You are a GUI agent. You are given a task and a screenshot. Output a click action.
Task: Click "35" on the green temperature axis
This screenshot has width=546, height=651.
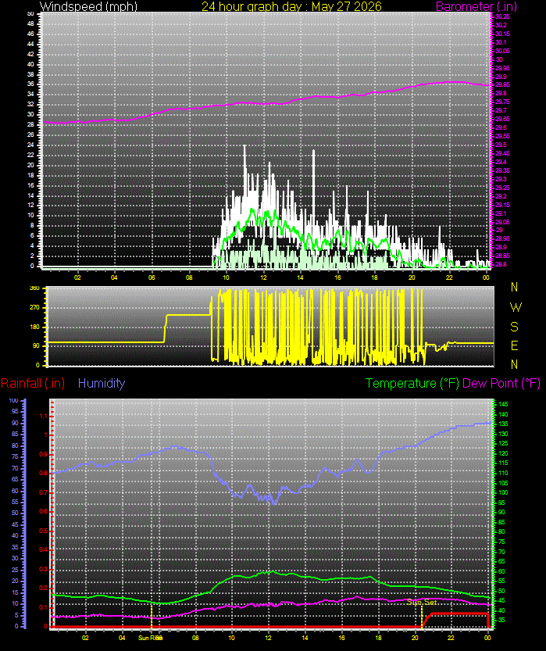(501, 621)
